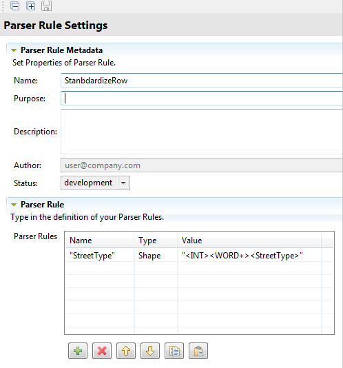Viewport: 343px width, 368px height.
Task: Select the "<INT><WORD+><StreetType>" value cell
Action: tap(250, 256)
